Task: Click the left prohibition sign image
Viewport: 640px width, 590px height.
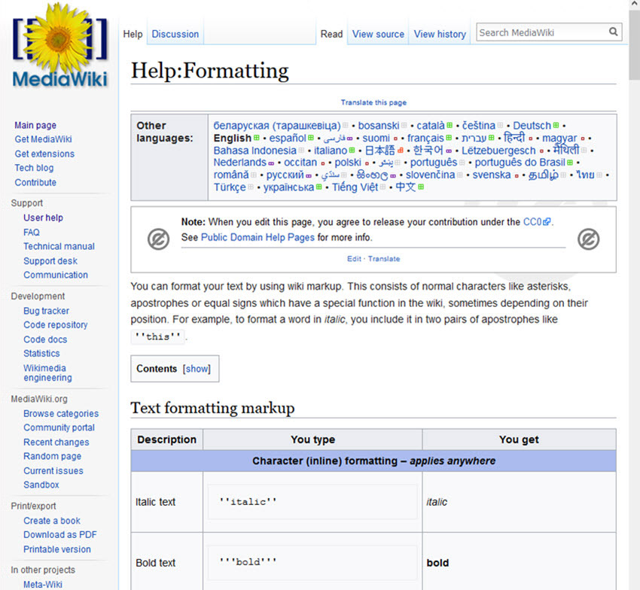Action: coord(158,239)
